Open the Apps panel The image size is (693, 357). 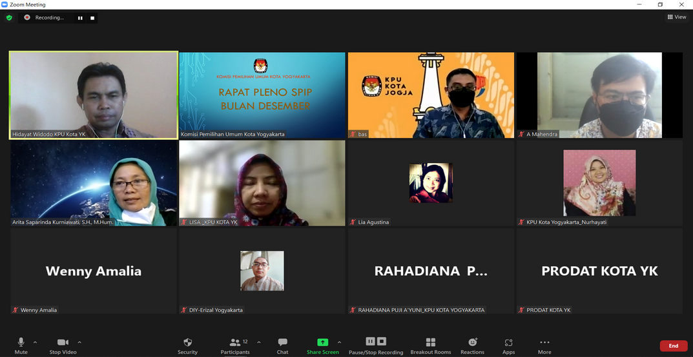coord(508,345)
